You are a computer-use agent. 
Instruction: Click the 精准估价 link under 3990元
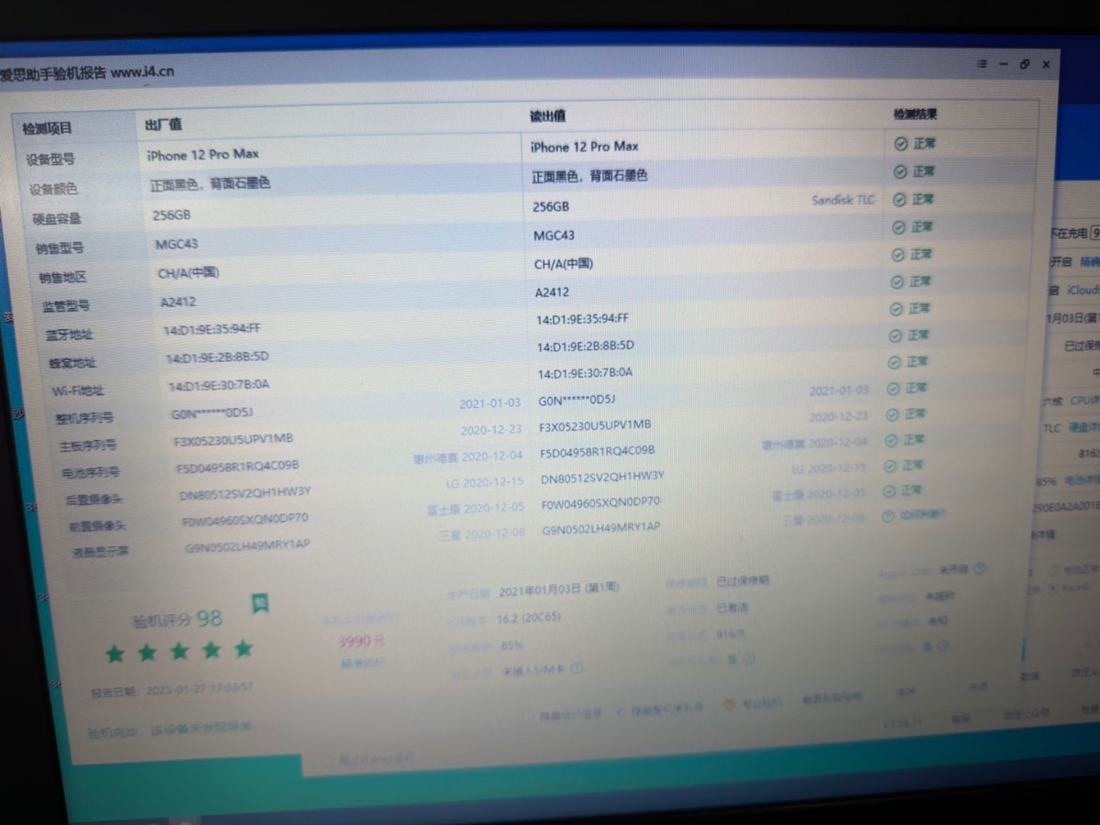click(x=362, y=663)
